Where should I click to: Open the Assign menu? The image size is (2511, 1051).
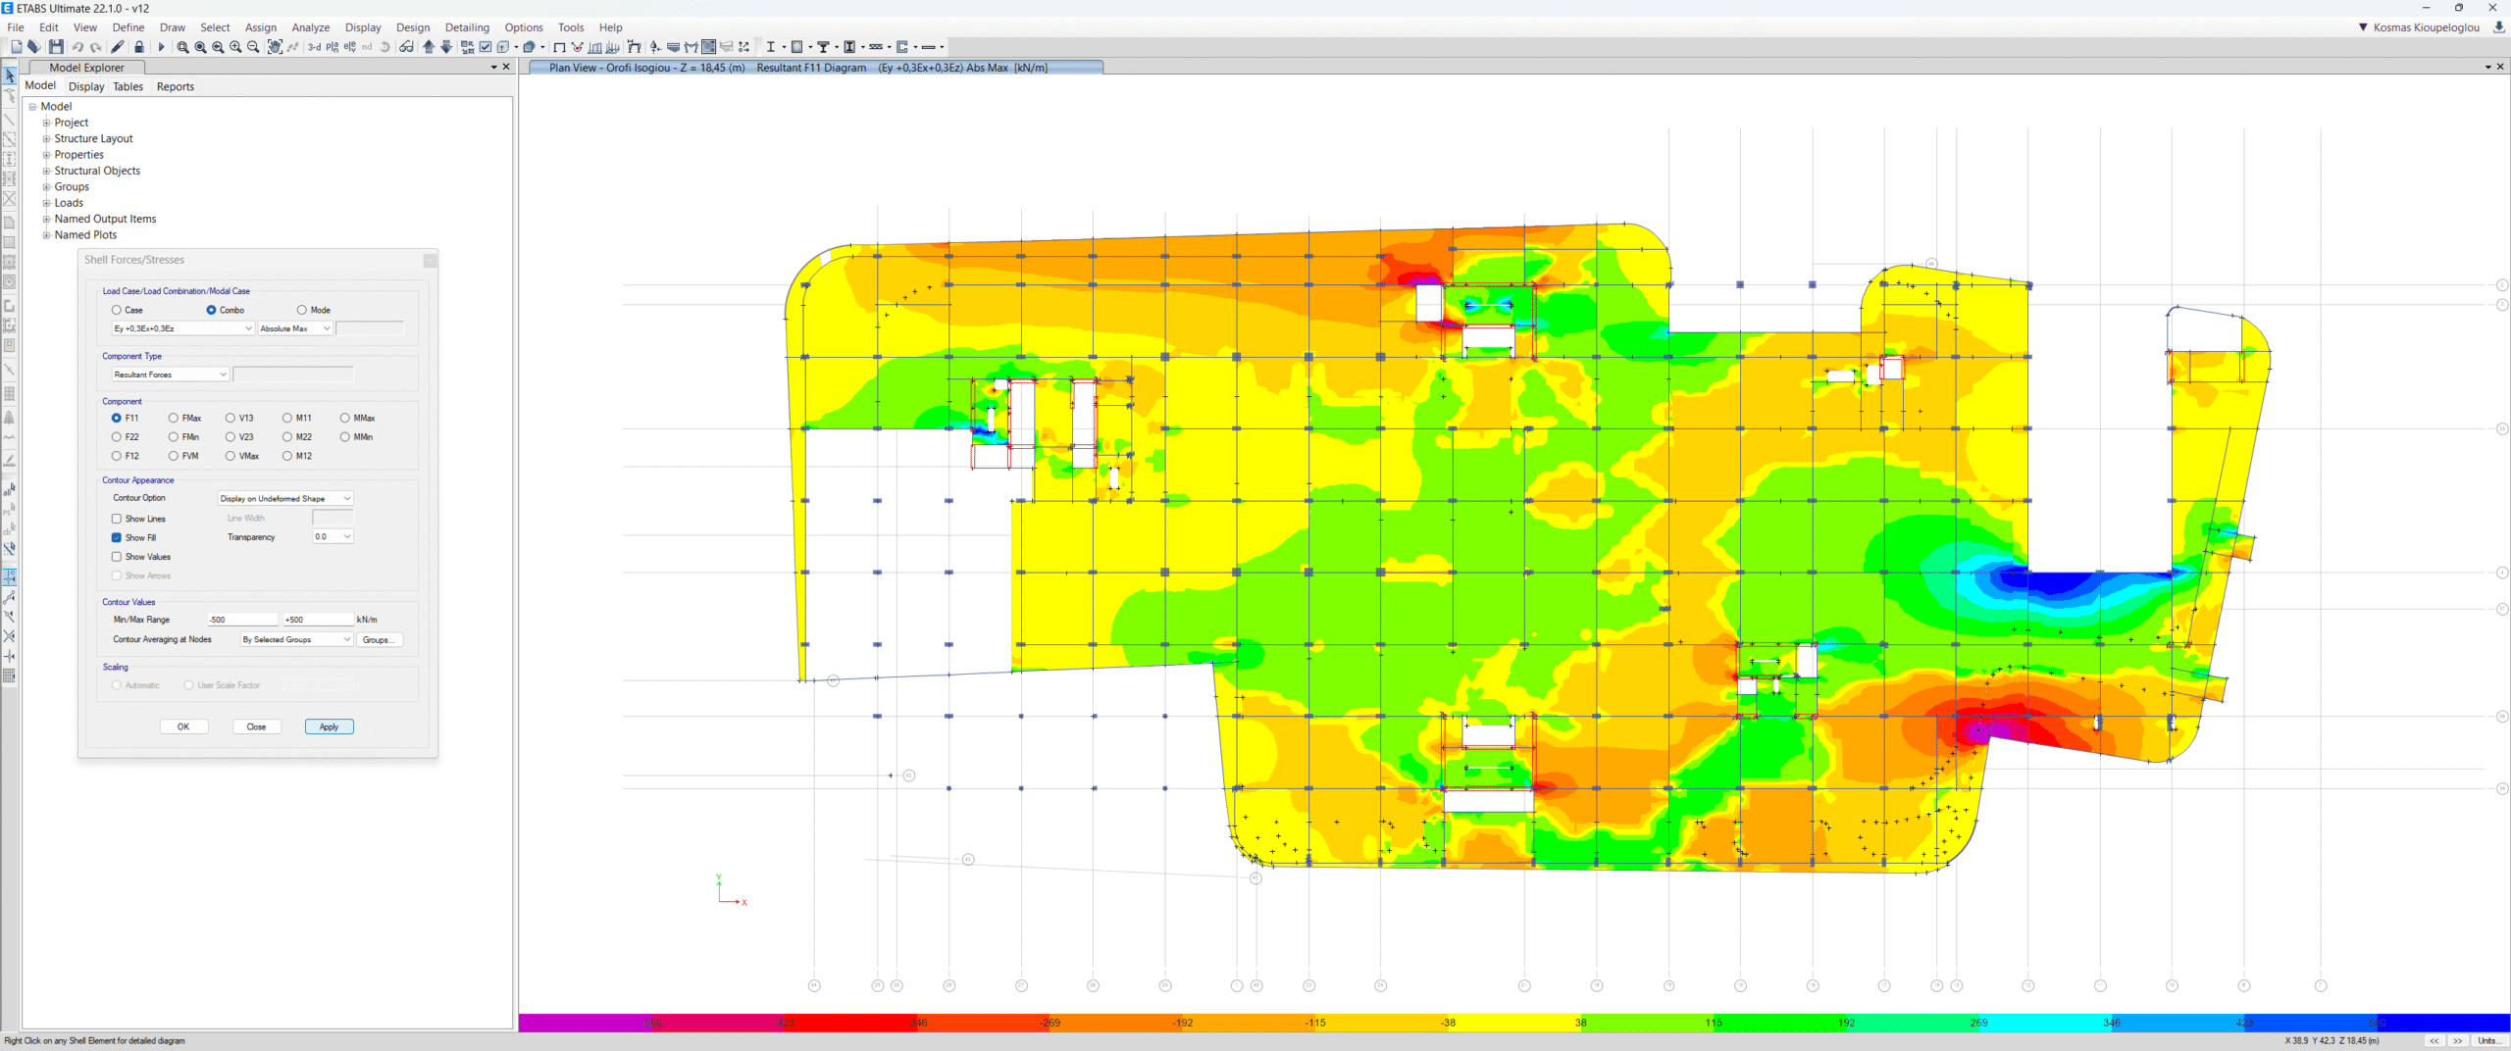(260, 27)
